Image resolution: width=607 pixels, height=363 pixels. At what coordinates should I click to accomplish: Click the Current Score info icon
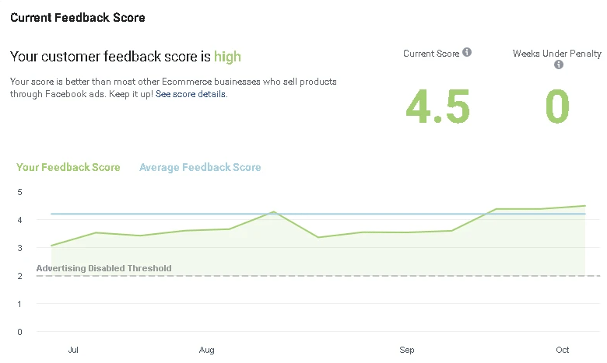pyautogui.click(x=467, y=53)
